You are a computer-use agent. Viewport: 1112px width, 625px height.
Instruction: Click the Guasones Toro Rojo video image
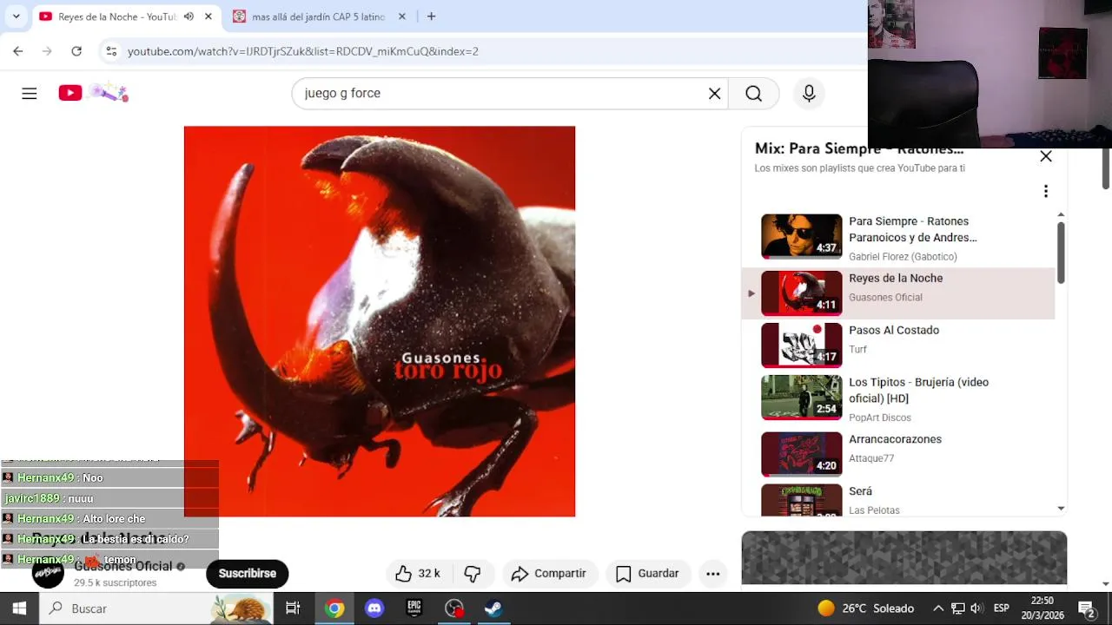coord(380,321)
